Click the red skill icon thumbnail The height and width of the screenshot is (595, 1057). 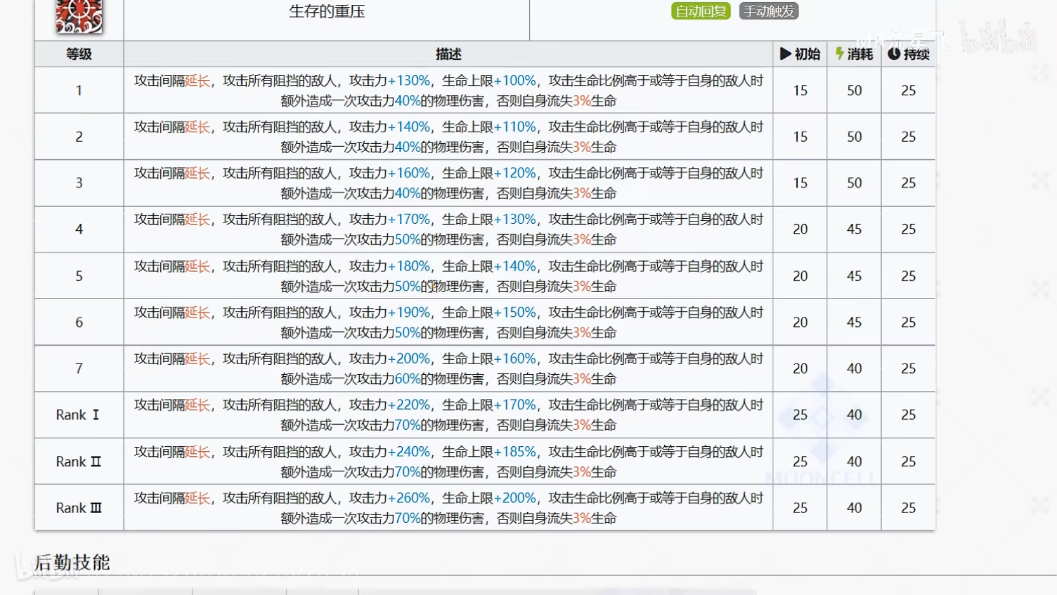coord(79,17)
